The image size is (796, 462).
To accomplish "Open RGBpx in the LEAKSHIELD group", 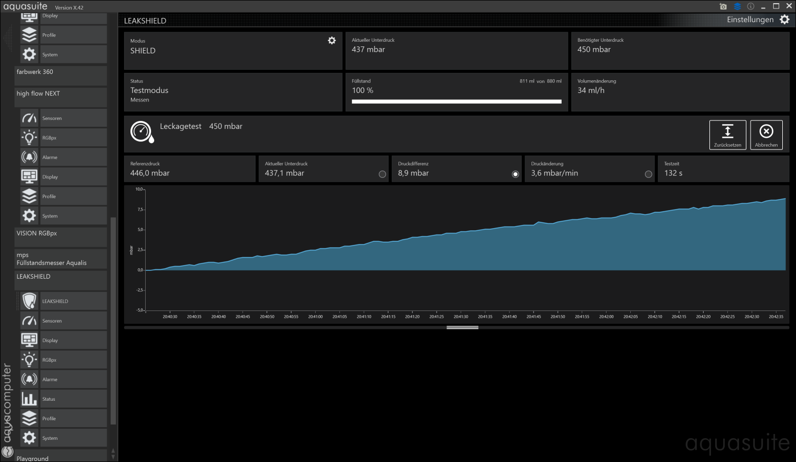I will pos(63,360).
